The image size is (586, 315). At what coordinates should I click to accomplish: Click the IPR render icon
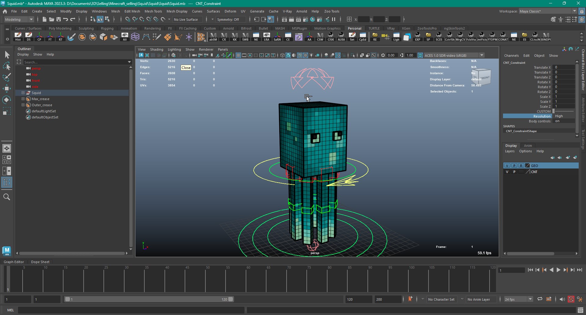[x=298, y=20]
